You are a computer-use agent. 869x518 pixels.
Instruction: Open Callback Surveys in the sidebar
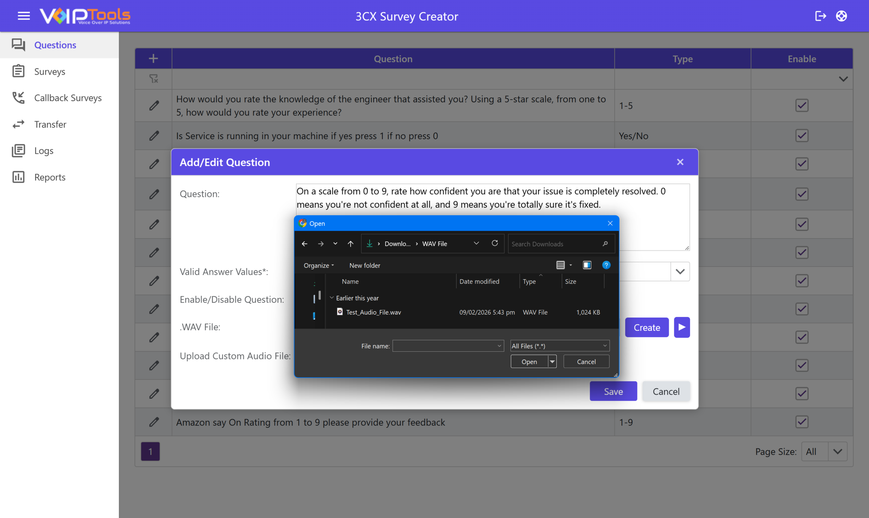[59, 98]
